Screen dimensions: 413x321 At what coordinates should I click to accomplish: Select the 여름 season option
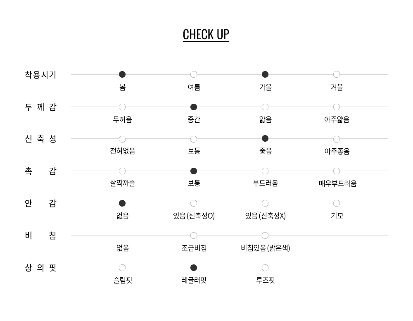194,74
